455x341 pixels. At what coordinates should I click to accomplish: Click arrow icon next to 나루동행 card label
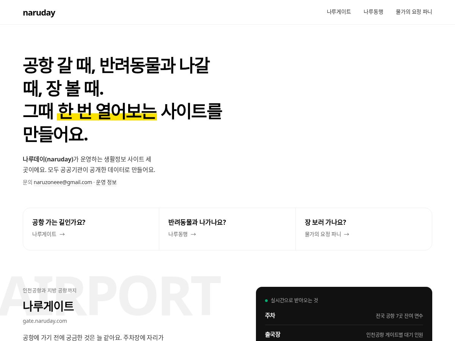(193, 234)
